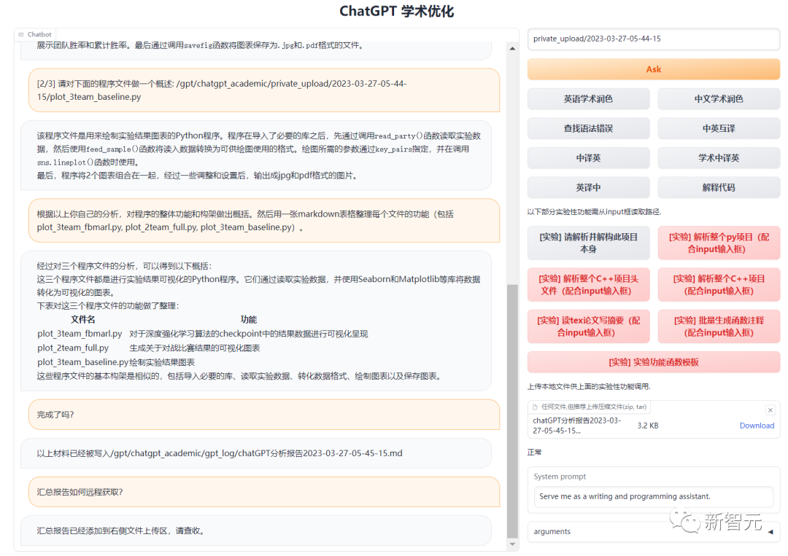Select 中译英 to translate Chinese to English

[588, 157]
